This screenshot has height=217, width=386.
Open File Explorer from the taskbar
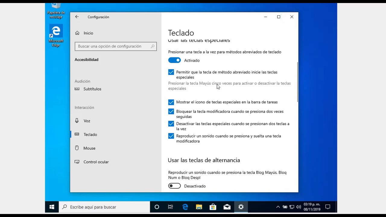coord(199,207)
